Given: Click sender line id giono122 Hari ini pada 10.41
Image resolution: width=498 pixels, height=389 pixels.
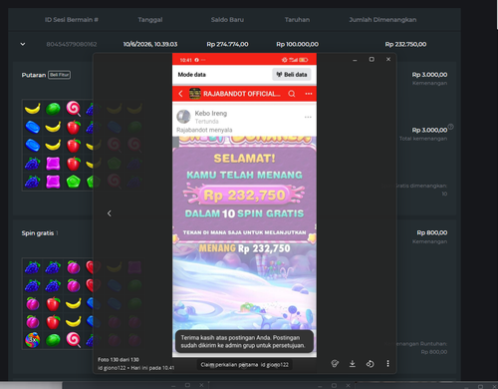Looking at the screenshot, I should click(135, 368).
